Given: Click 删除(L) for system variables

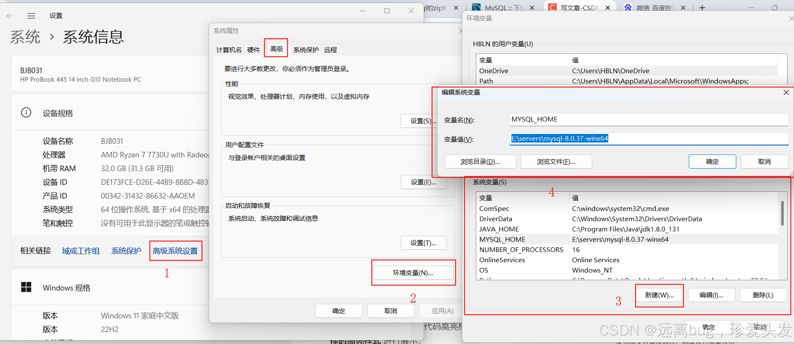Looking at the screenshot, I should pyautogui.click(x=763, y=295).
